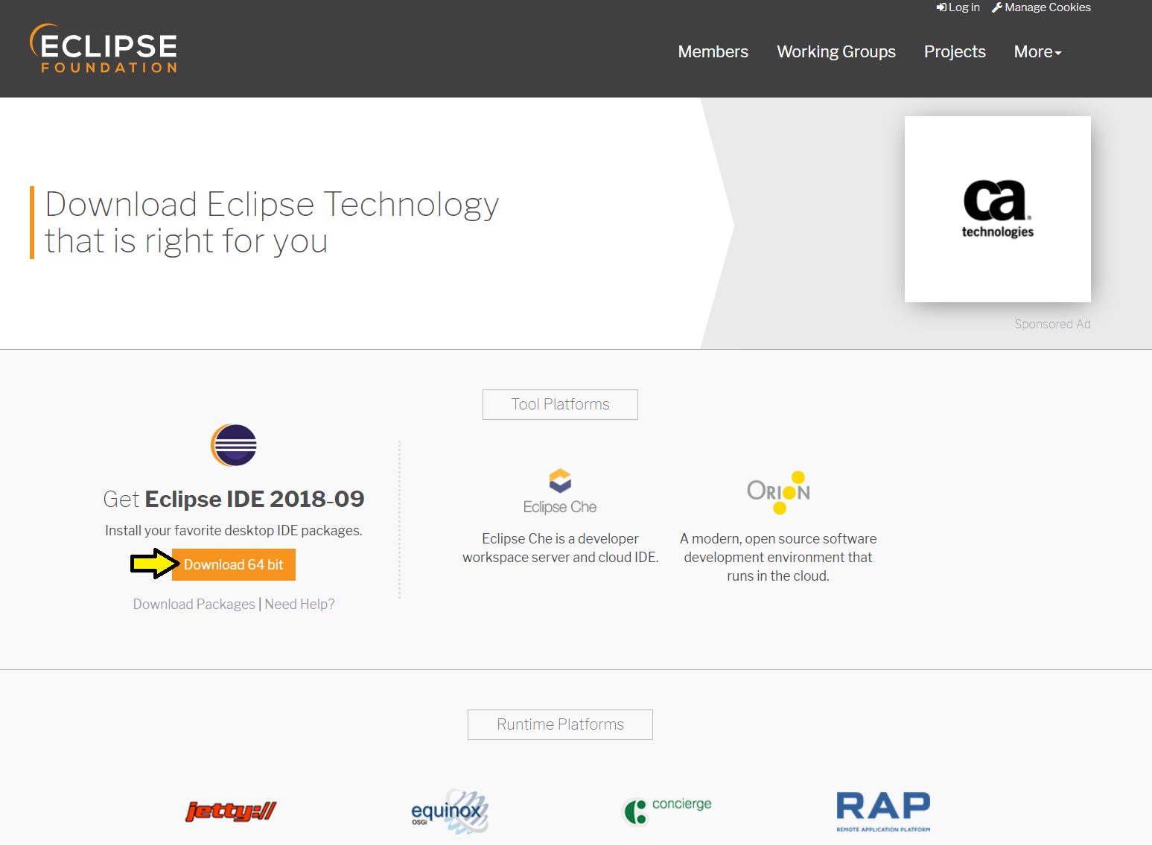The image size is (1152, 845).
Task: Click the CA Technologies sponsored ad
Action: (x=998, y=209)
